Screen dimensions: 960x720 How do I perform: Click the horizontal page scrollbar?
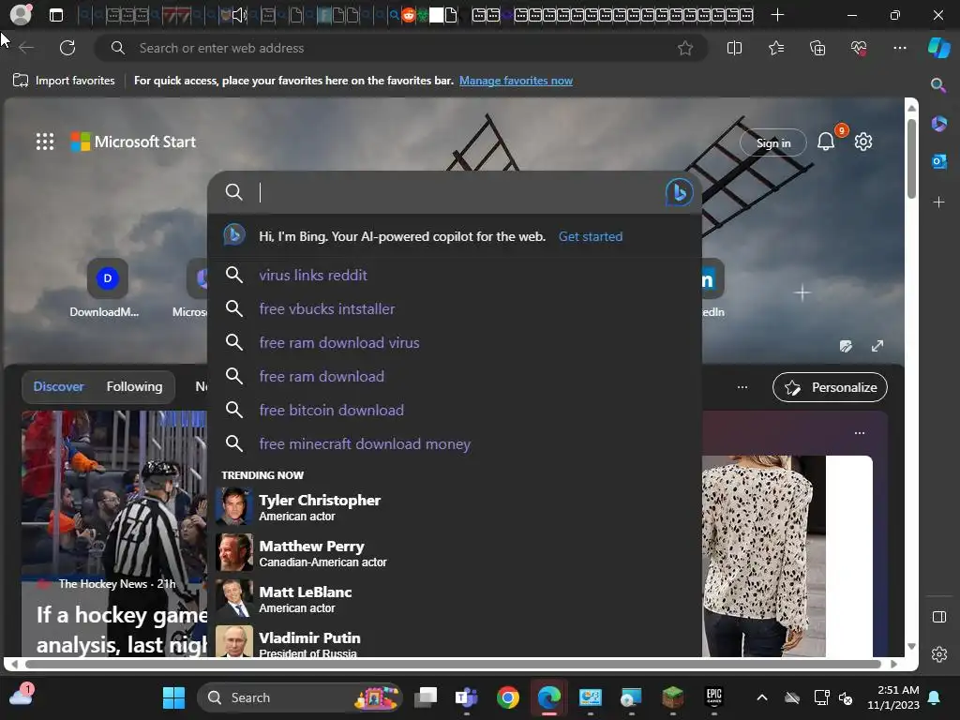[453, 664]
